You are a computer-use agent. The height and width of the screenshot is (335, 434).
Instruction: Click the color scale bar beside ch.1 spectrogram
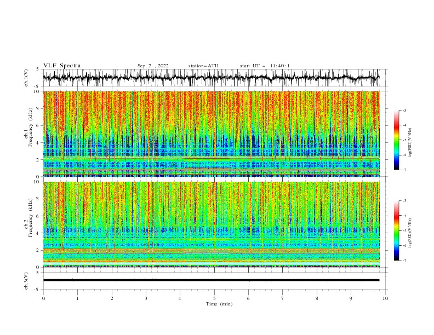(397, 140)
